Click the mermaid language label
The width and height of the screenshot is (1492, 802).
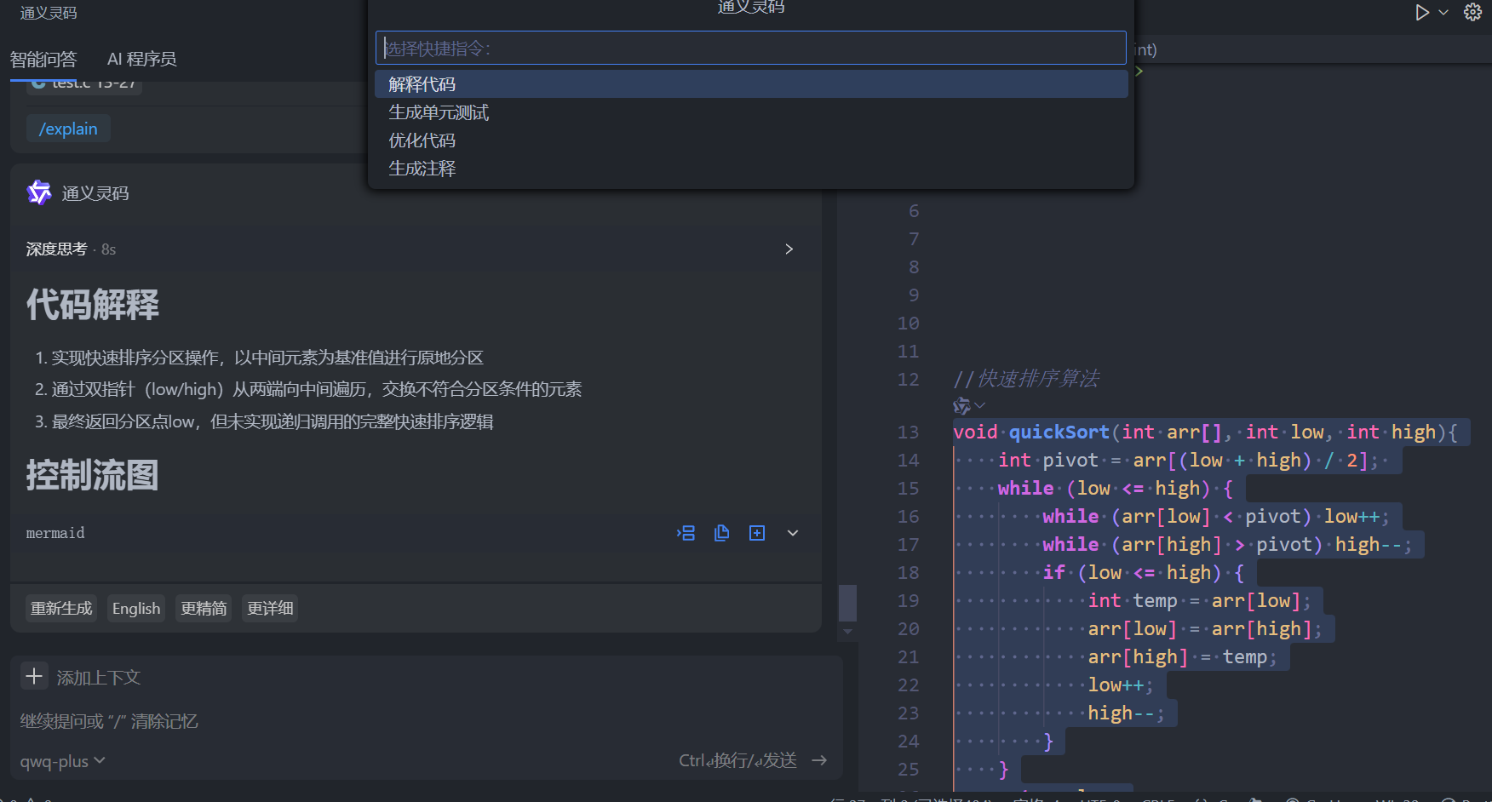[x=55, y=533]
